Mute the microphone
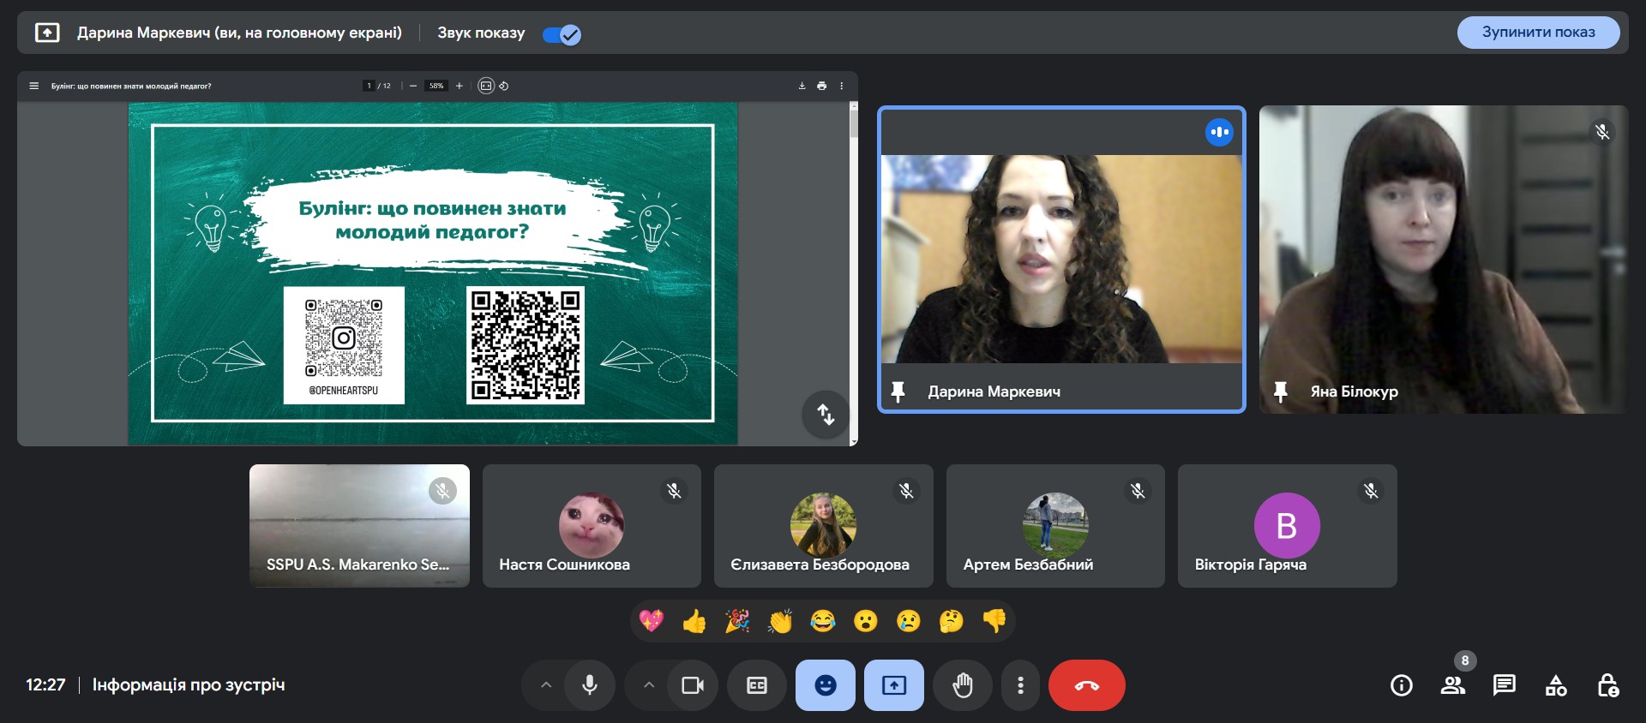Viewport: 1646px width, 723px height. [x=590, y=685]
